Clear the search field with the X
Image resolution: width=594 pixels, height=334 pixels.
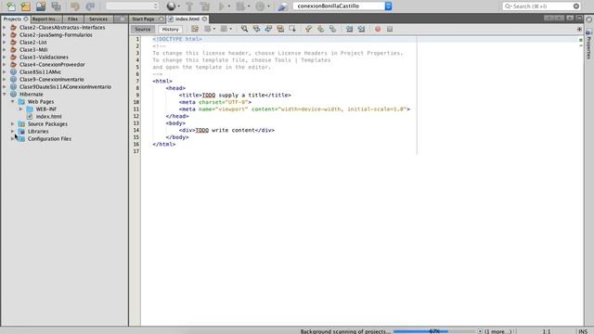click(576, 6)
